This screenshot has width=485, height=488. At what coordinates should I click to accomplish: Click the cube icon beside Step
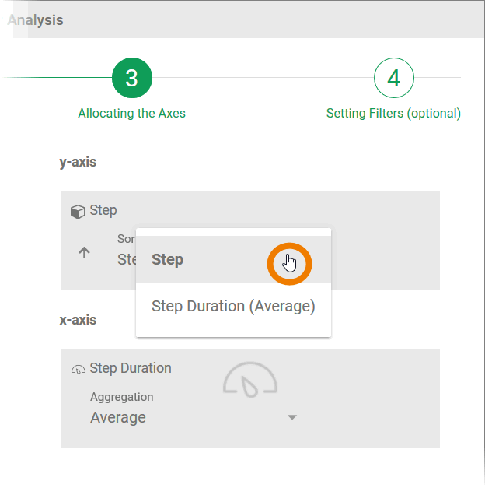78,211
